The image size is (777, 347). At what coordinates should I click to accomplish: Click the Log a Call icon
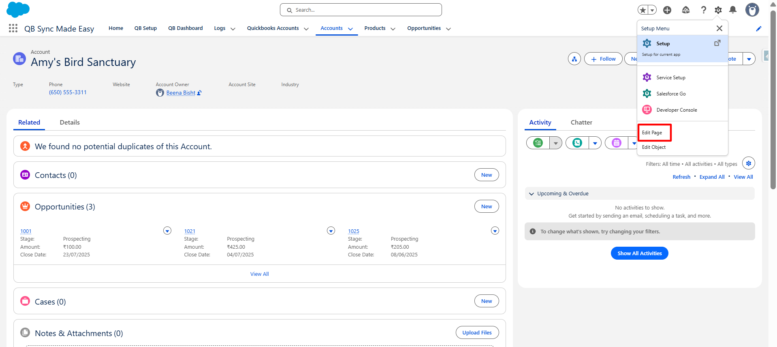click(577, 143)
